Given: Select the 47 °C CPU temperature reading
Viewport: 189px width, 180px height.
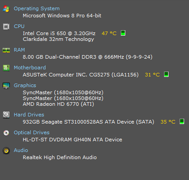Looking at the screenshot, I should tap(109, 33).
